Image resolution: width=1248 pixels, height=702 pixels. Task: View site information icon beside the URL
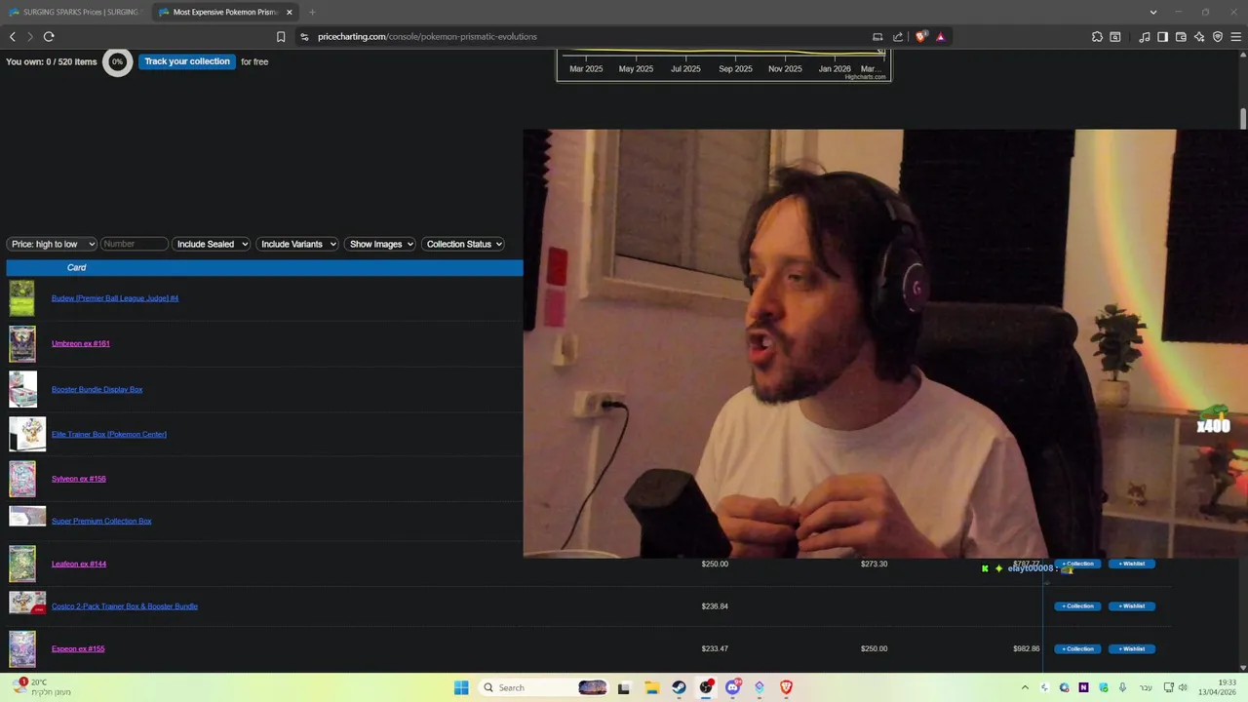point(304,37)
